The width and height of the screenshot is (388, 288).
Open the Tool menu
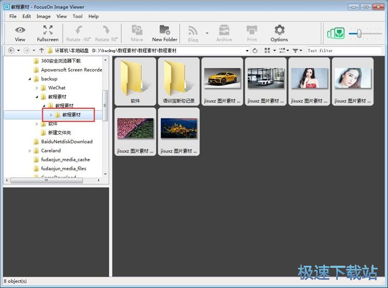pyautogui.click(x=78, y=17)
